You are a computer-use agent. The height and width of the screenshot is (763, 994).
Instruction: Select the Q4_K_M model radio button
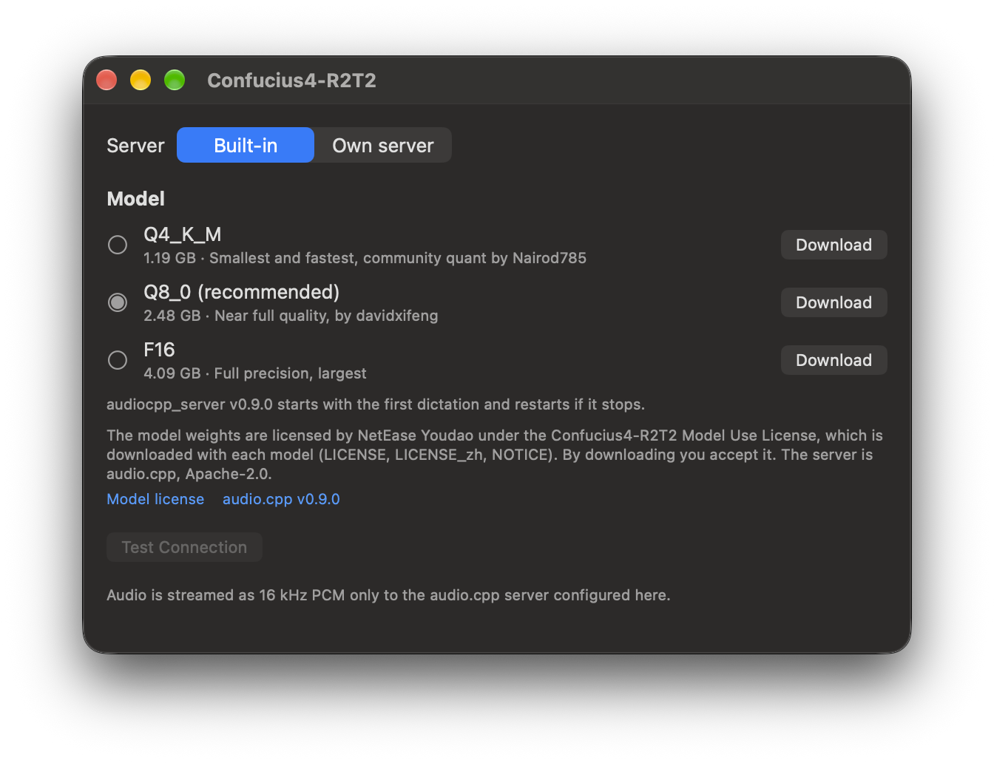point(118,245)
